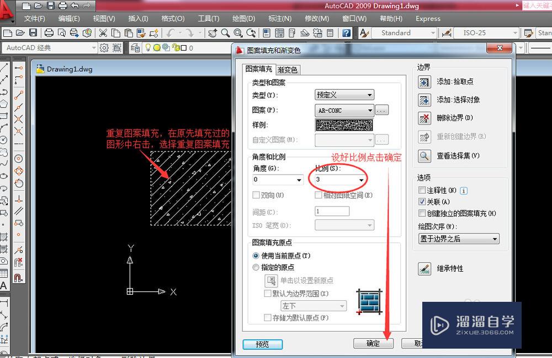Open the Express menu
552x358 pixels.
428,19
